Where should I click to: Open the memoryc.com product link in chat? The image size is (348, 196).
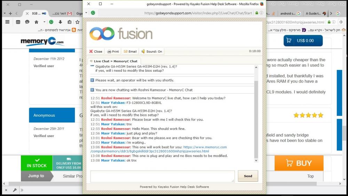(159, 149)
